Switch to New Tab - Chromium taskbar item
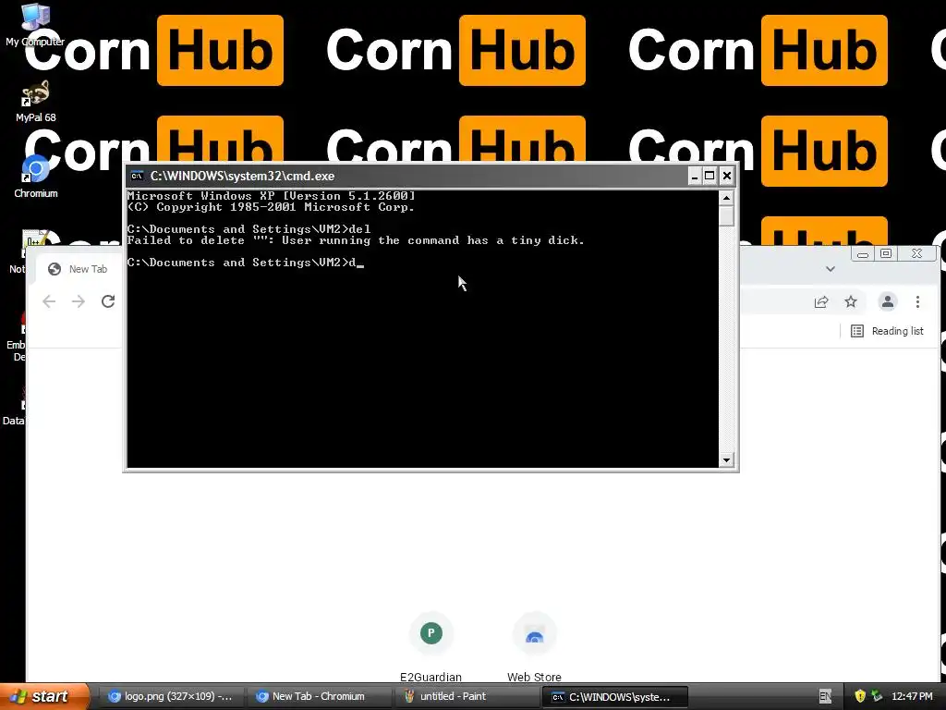946x710 pixels. click(x=319, y=697)
